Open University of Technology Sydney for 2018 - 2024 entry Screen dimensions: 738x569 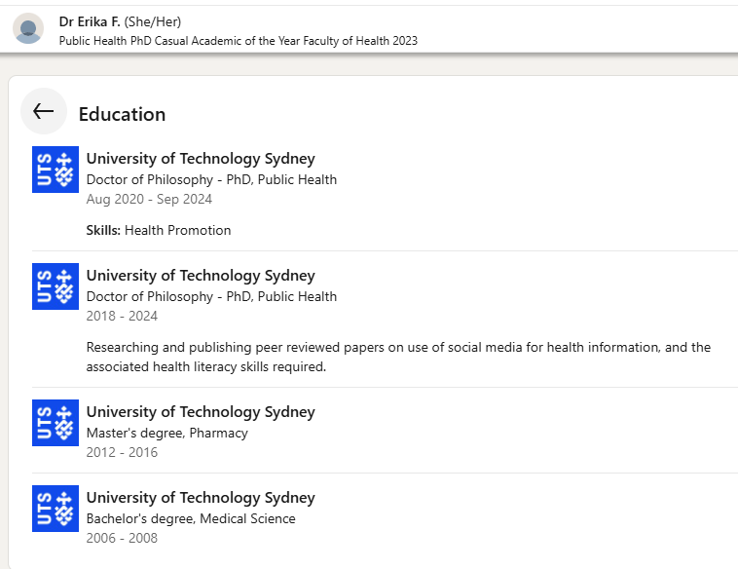coord(201,276)
